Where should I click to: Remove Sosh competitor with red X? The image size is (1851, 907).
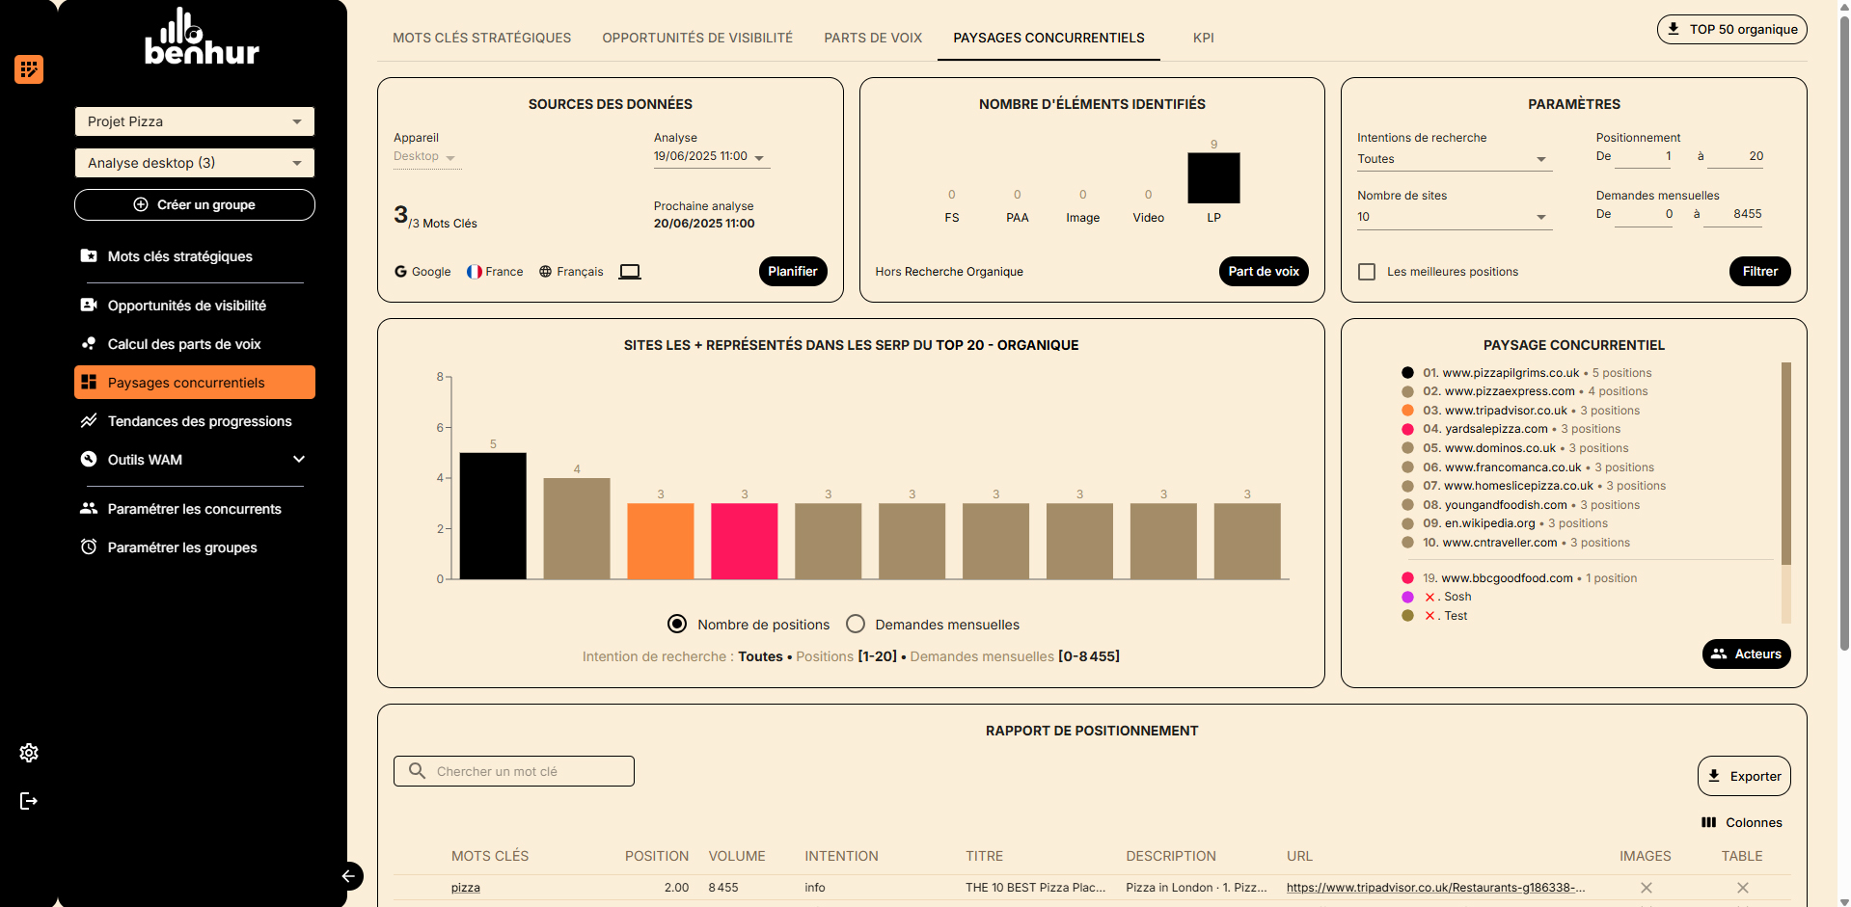(1429, 598)
